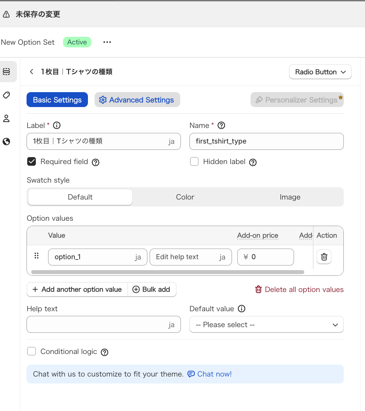Open the Radio Button type dropdown
Image resolution: width=365 pixels, height=411 pixels.
[x=320, y=72]
